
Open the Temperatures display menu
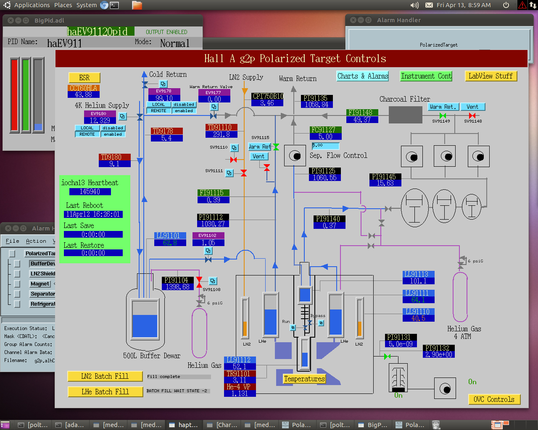point(304,379)
